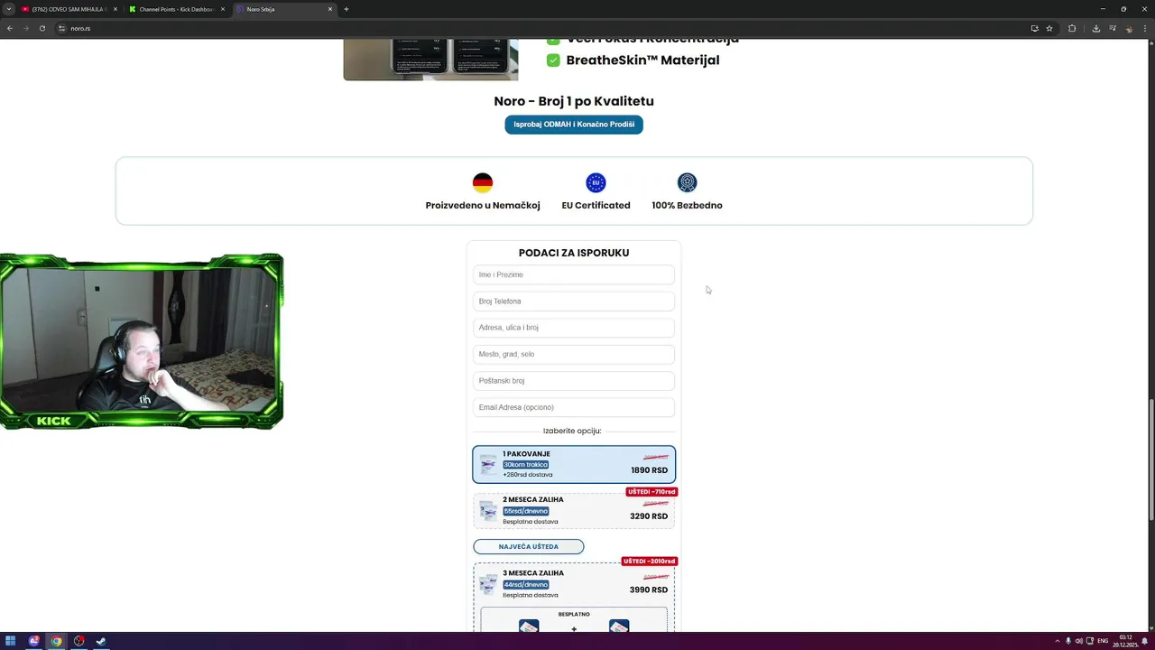
Task: Click the 3990 RSD price
Action: pyautogui.click(x=649, y=590)
